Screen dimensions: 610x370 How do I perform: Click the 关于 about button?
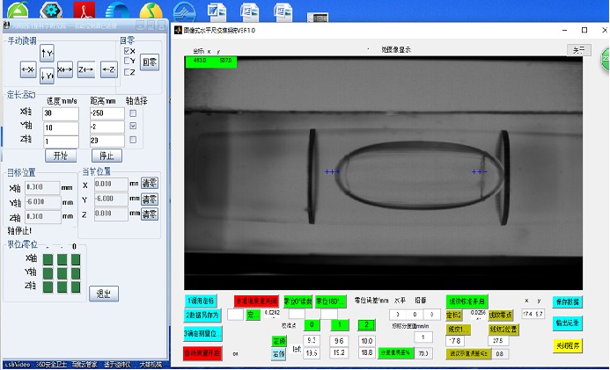point(579,50)
